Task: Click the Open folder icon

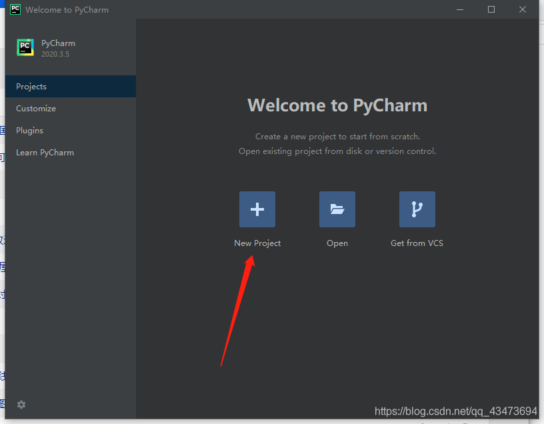Action: 337,209
